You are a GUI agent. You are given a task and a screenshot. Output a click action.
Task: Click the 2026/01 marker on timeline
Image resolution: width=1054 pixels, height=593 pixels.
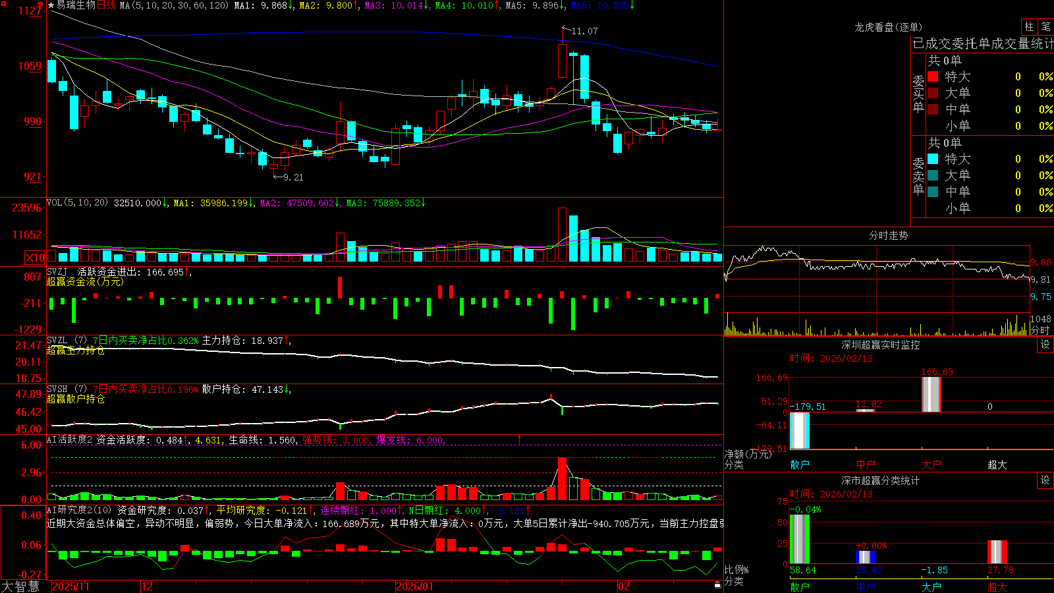pos(414,586)
